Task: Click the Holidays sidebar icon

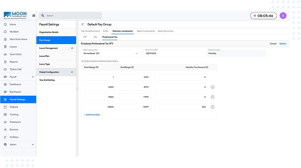Action: [x=6, y=137]
